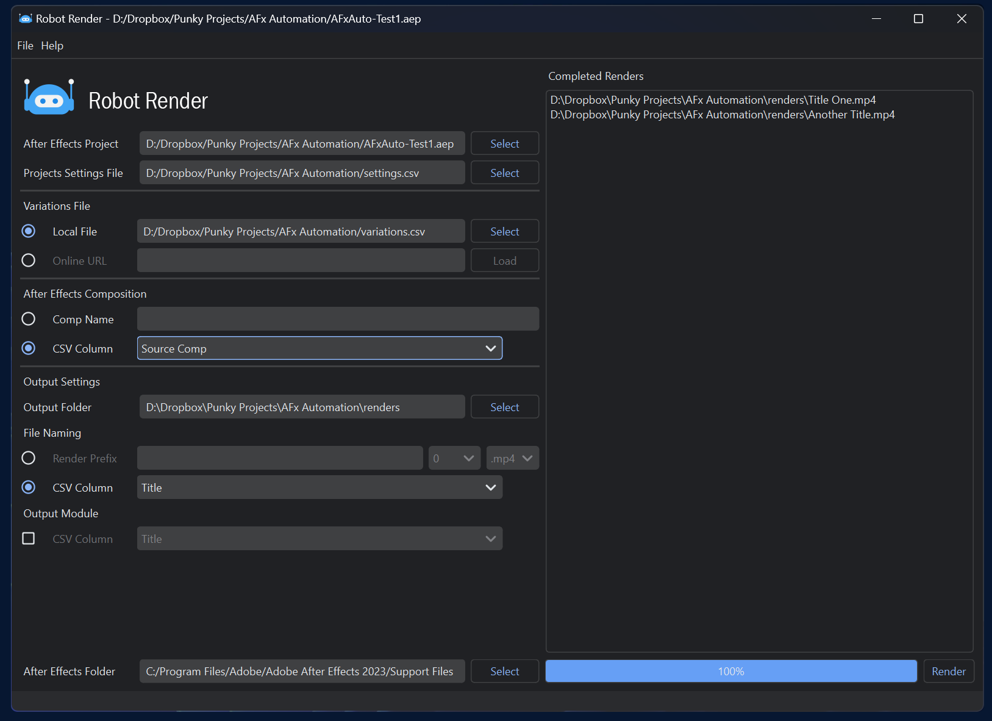Open the Output Module Title dropdown
This screenshot has width=992, height=721.
click(319, 539)
